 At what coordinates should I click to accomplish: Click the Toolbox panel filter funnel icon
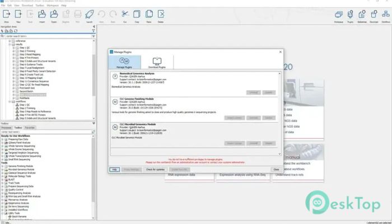pos(94,124)
